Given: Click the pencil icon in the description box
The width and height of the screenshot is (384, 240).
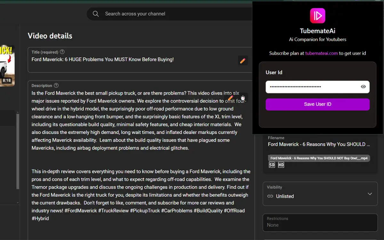Looking at the screenshot, I should pyautogui.click(x=230, y=98).
